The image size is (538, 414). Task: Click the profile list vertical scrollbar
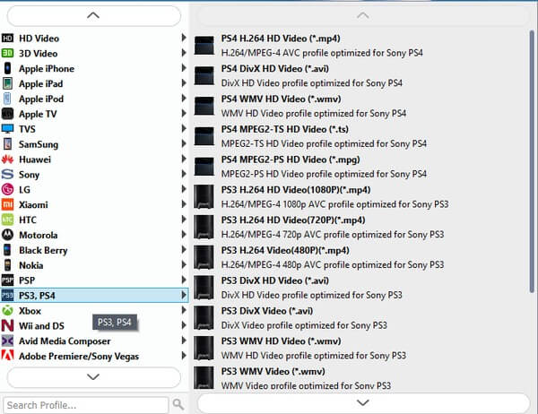(532, 161)
